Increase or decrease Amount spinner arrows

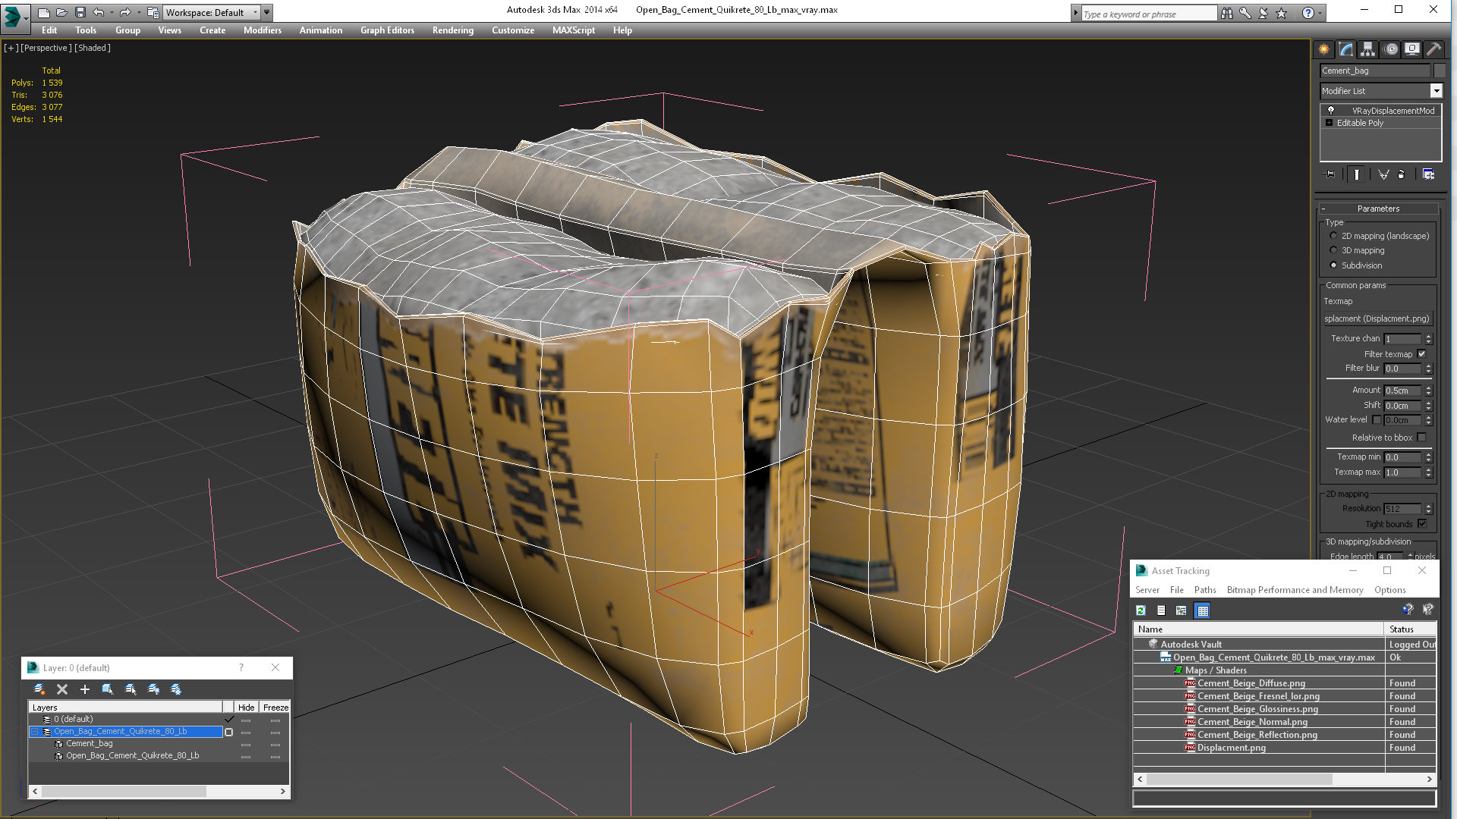pyautogui.click(x=1428, y=391)
